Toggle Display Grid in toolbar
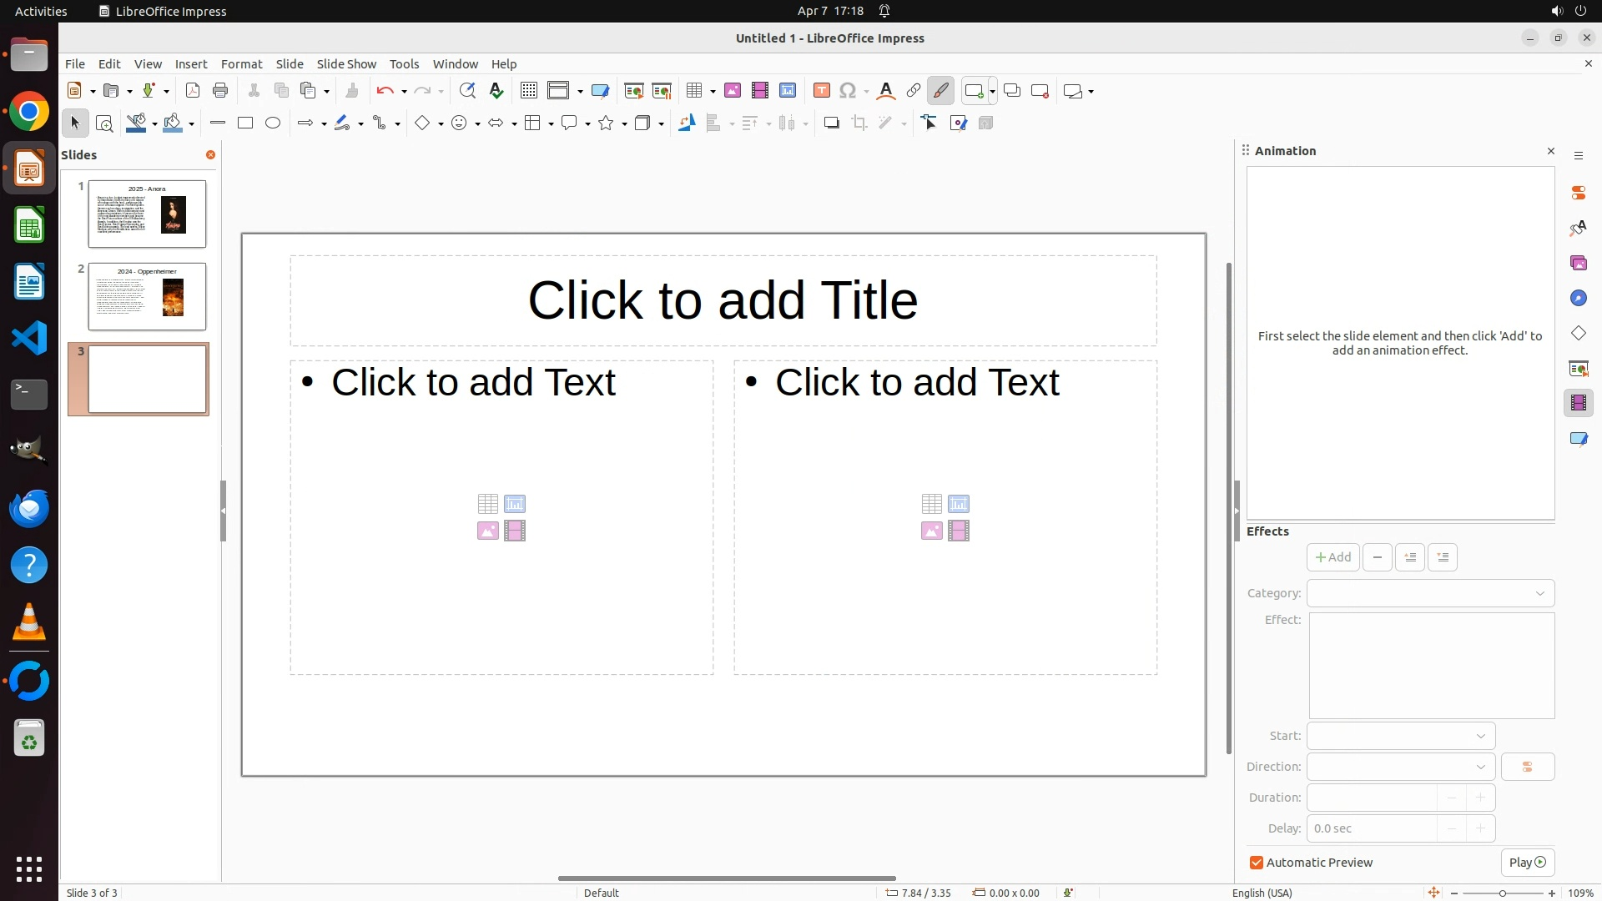The height and width of the screenshot is (901, 1602). (x=529, y=91)
